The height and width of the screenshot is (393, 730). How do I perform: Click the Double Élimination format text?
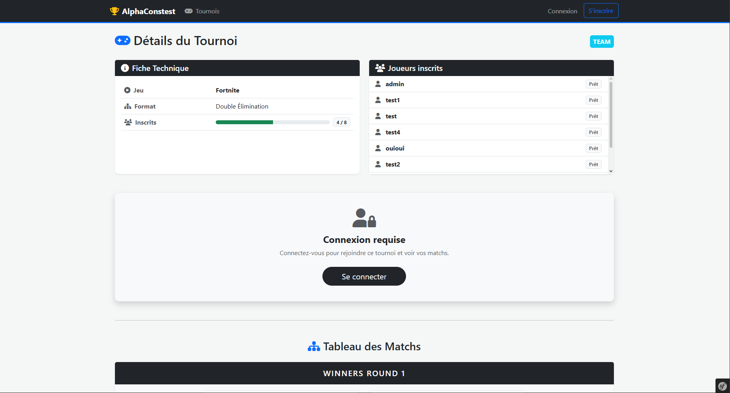click(x=242, y=106)
